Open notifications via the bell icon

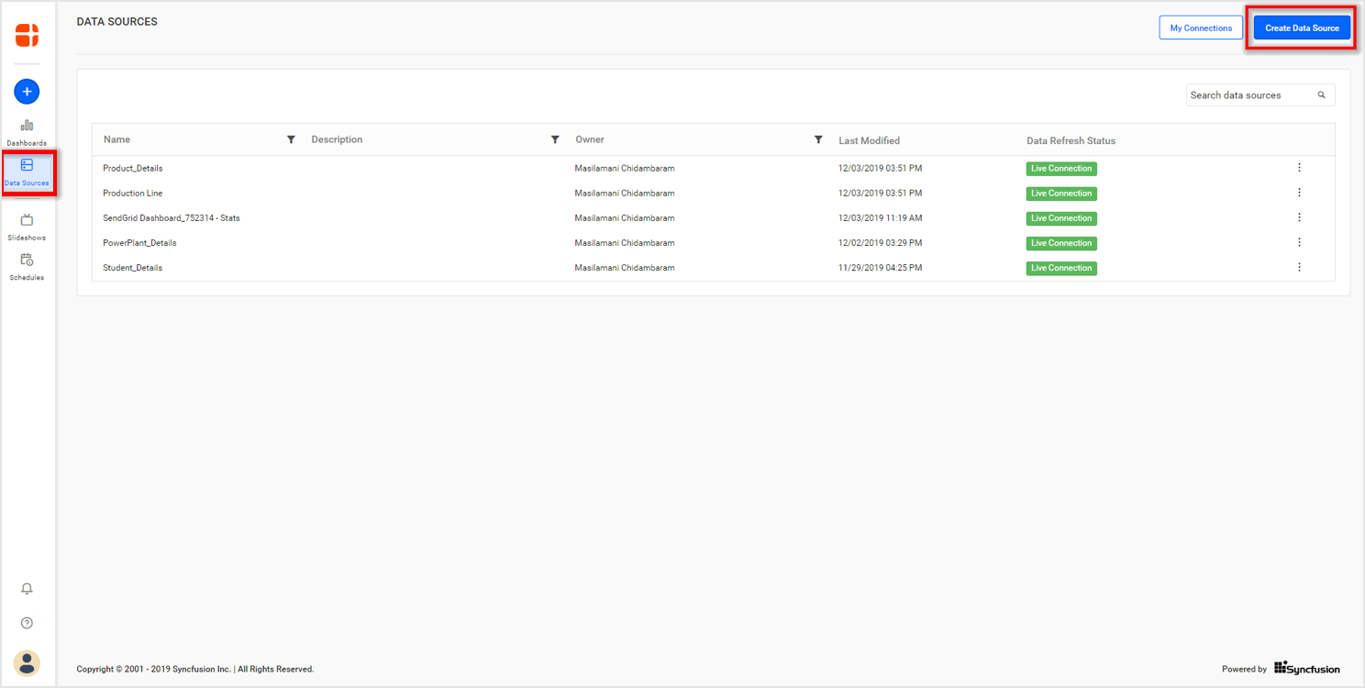27,588
